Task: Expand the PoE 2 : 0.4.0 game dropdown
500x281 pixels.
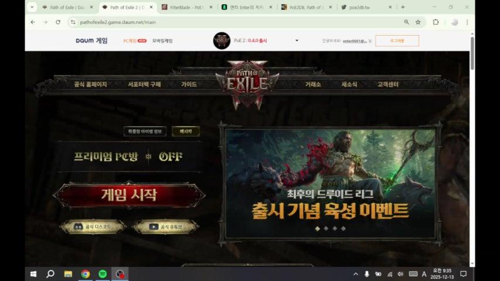Action: click(x=297, y=40)
